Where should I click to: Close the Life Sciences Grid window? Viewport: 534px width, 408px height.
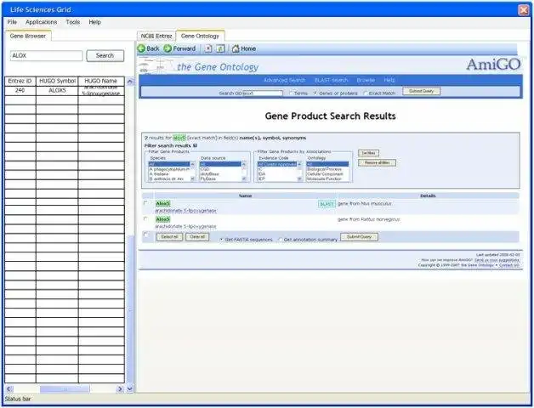[524, 10]
